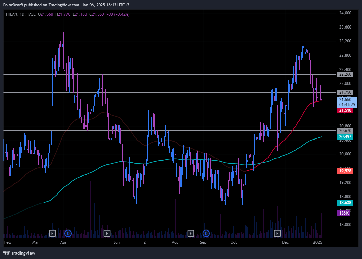Click the 1D interval in chart header
The width and height of the screenshot is (362, 259).
22,14
